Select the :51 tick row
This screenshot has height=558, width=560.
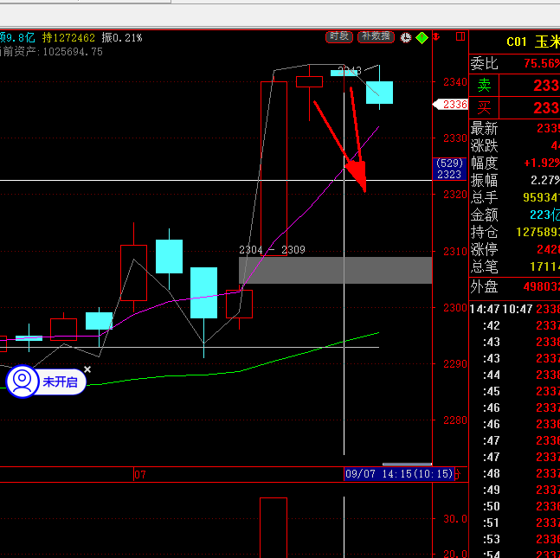click(515, 523)
